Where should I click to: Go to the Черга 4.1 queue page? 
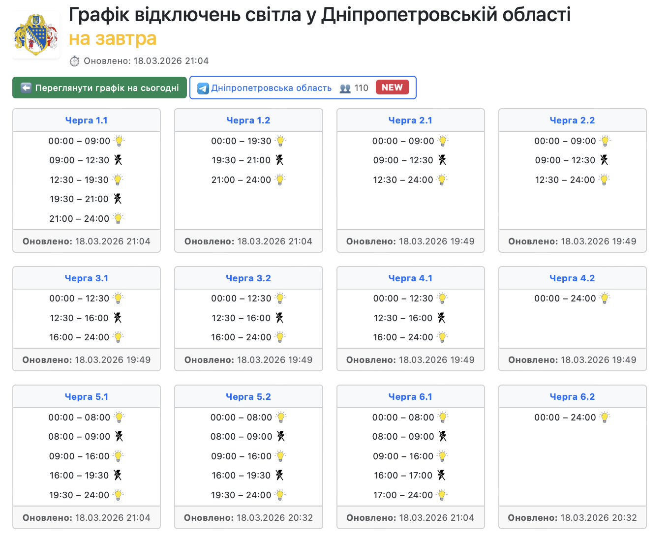point(410,278)
